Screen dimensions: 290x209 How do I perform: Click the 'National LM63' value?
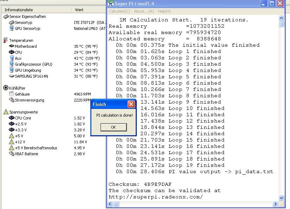click(90, 28)
